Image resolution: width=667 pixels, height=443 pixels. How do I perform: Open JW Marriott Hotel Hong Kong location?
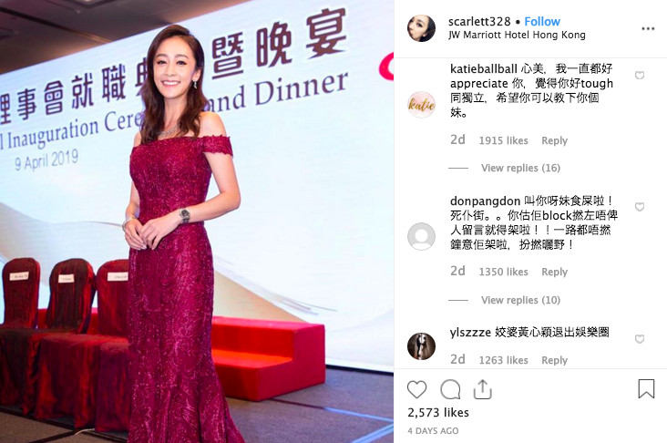[517, 35]
